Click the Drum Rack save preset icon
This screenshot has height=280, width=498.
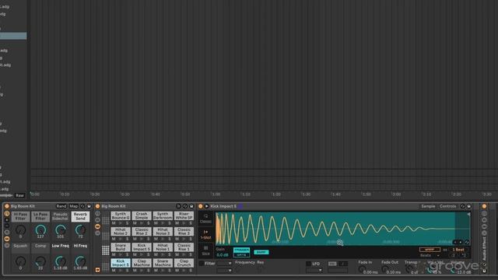(x=191, y=206)
